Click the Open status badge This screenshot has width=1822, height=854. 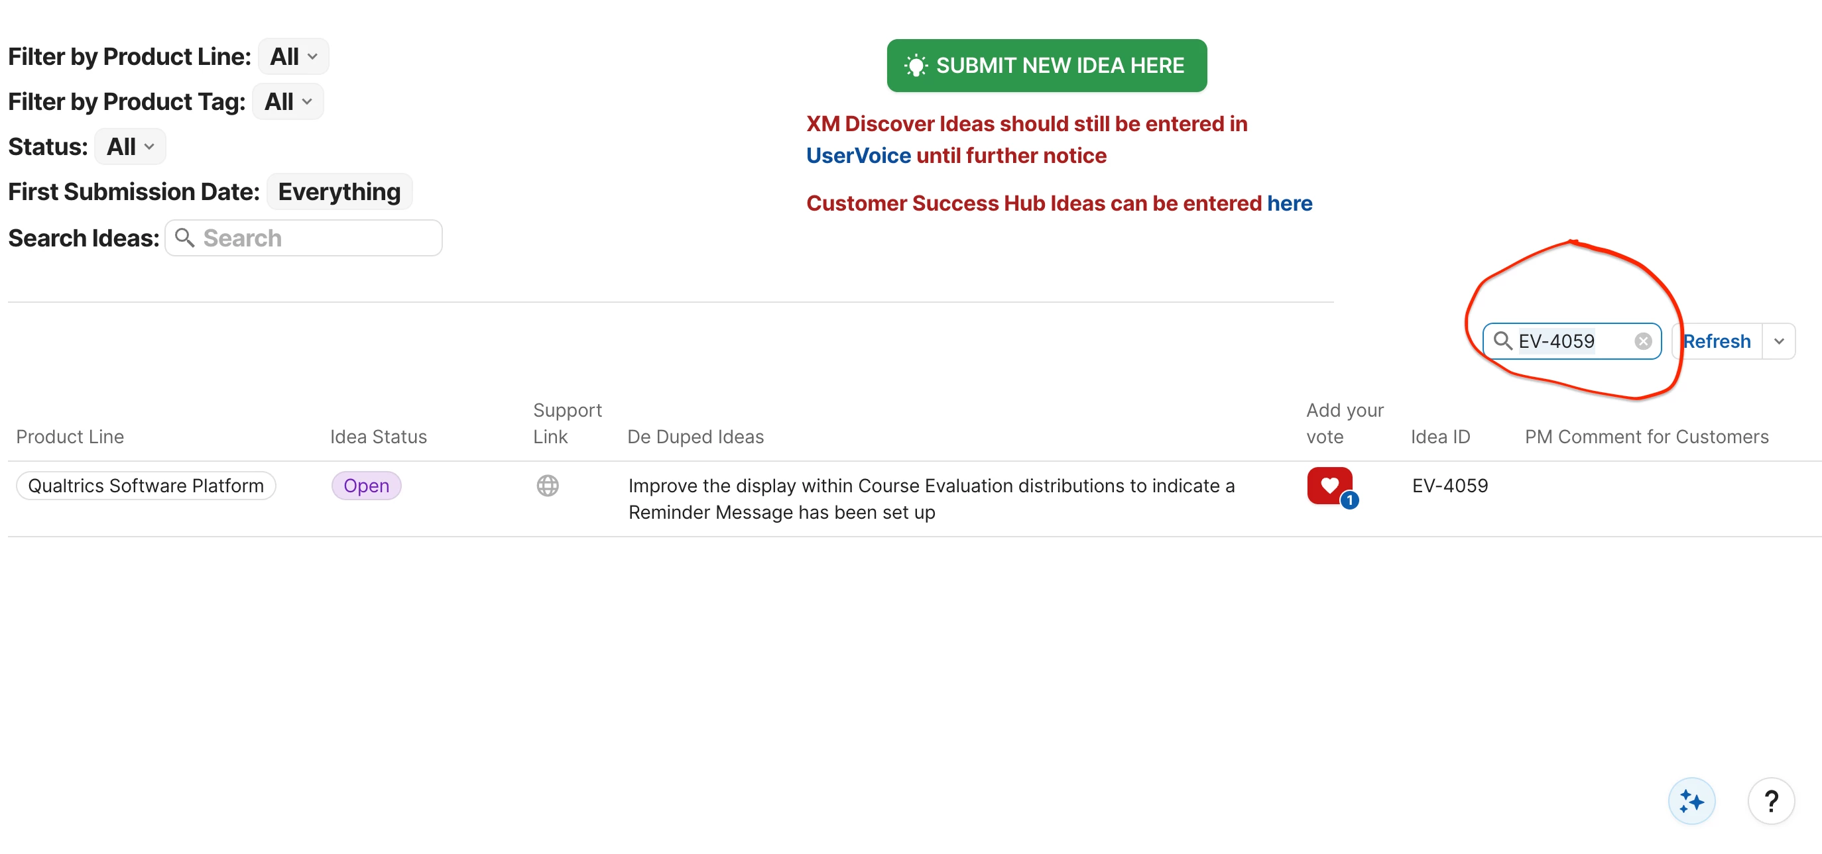367,486
